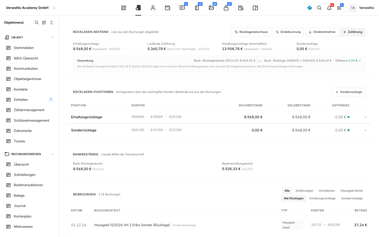
Task: Open global search in the top bar
Action: 319,8
